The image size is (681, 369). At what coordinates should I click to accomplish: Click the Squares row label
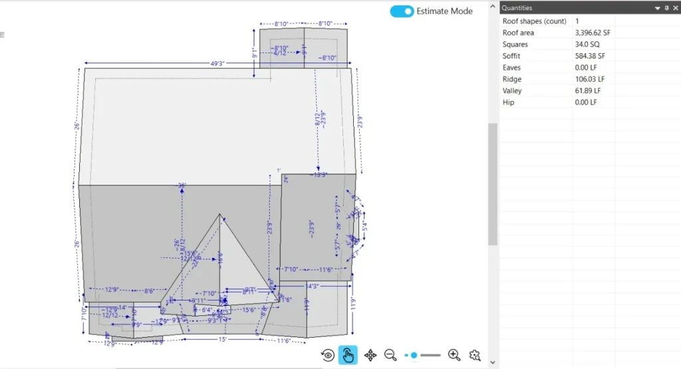515,45
